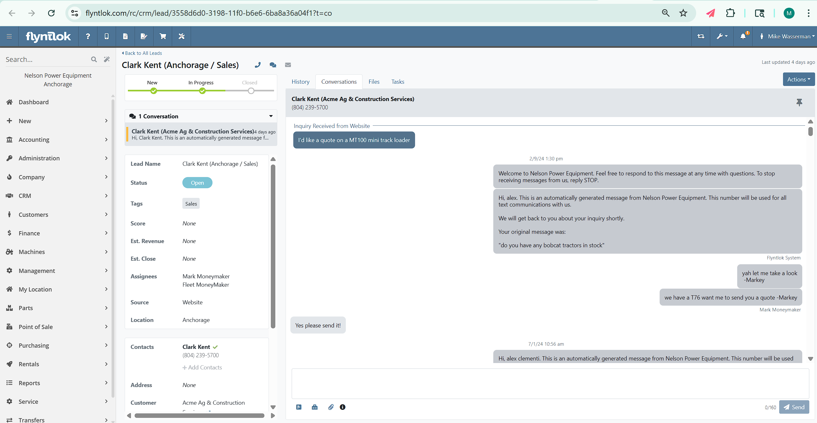817x423 pixels.
Task: Click the sidebar Search field
Action: coord(46,59)
